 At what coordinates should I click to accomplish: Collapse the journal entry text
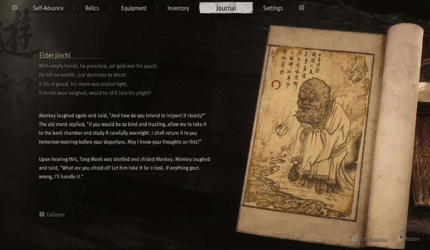(x=52, y=215)
